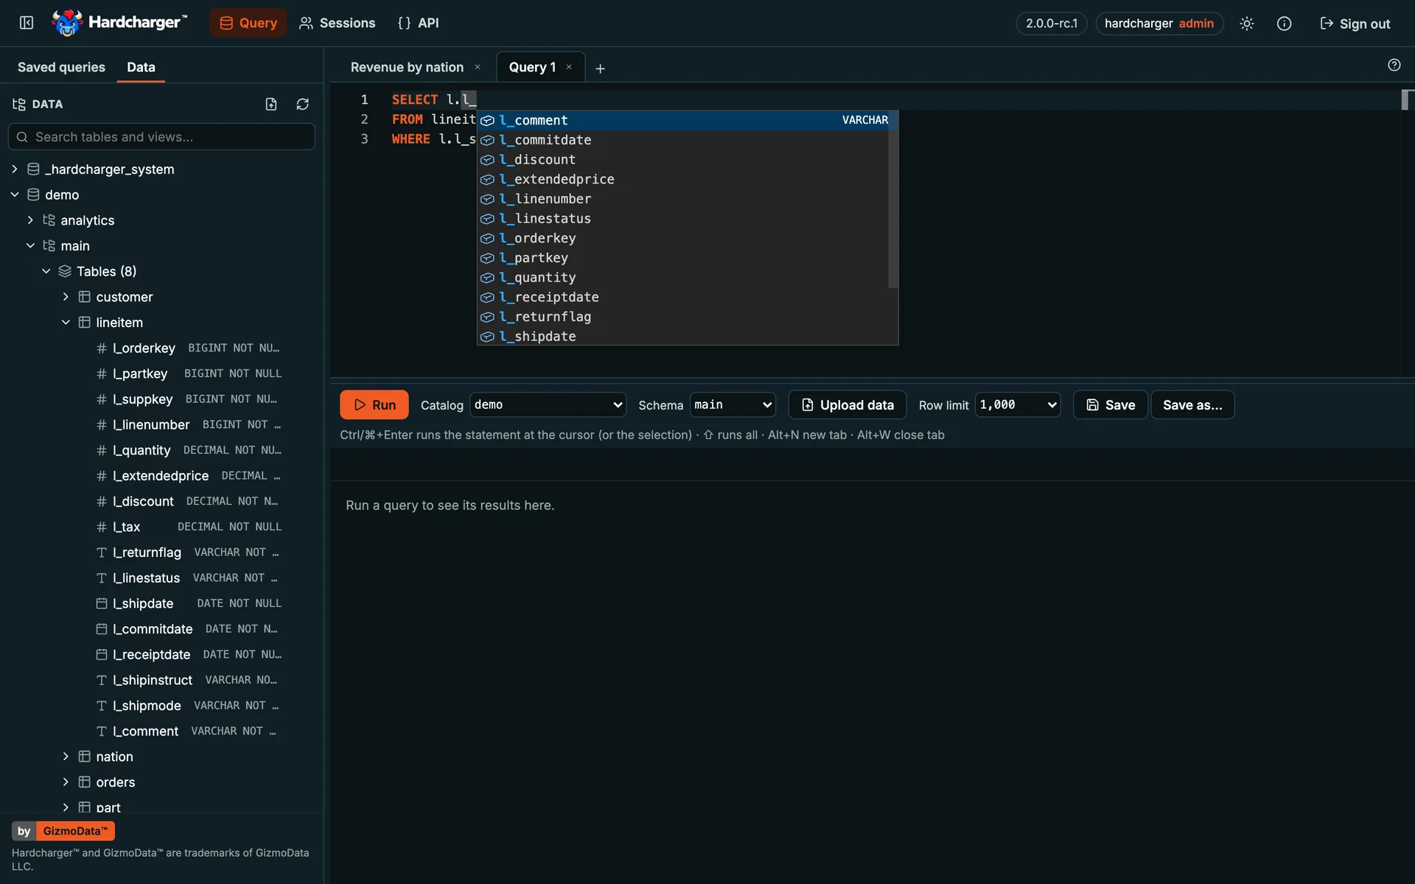Screen dimensions: 1415x884
Task: Open the Query section
Action: [x=248, y=23]
